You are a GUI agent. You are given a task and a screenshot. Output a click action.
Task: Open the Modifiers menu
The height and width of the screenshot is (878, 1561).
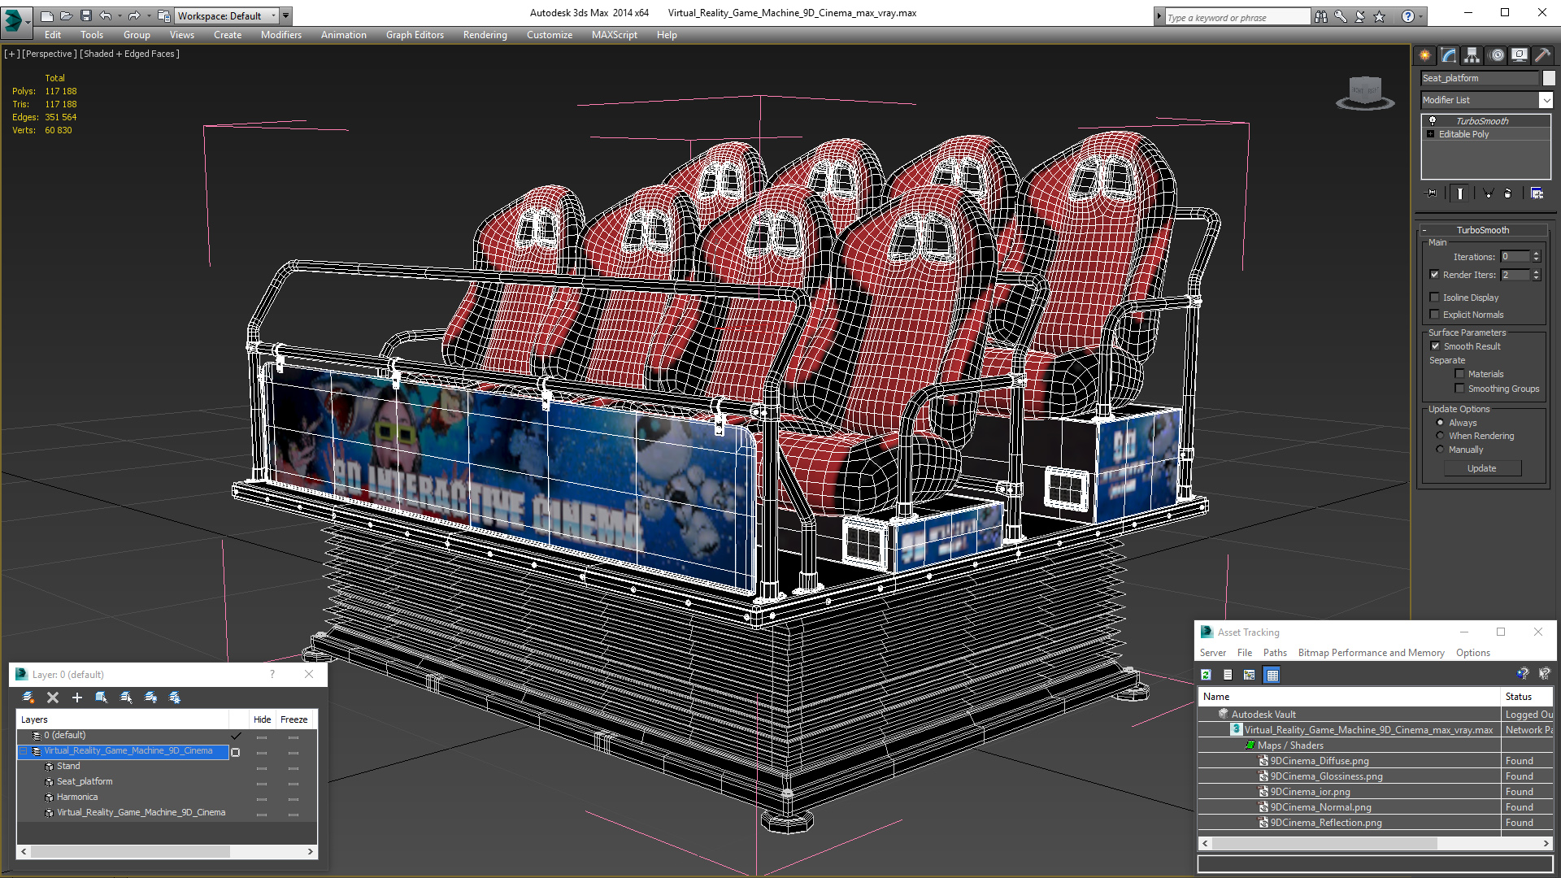(x=280, y=35)
